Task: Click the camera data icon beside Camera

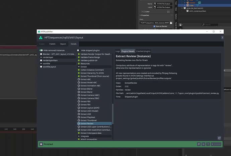Action: pyautogui.click(x=199, y=3)
